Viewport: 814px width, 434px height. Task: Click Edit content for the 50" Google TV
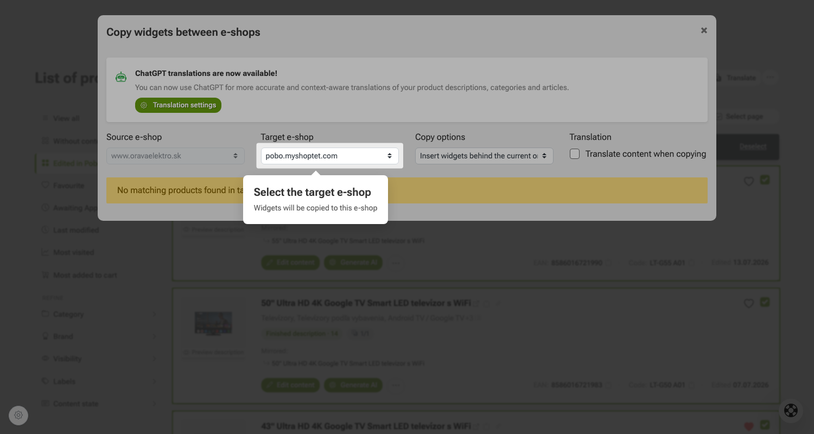291,385
